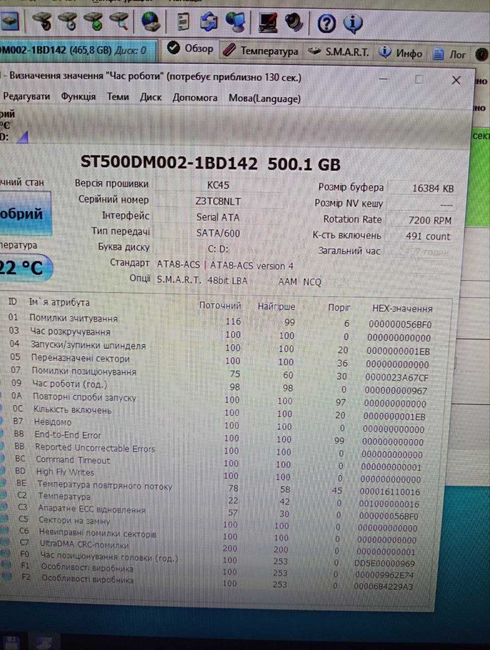Open the Теми menu
490x650 pixels.
(x=118, y=97)
